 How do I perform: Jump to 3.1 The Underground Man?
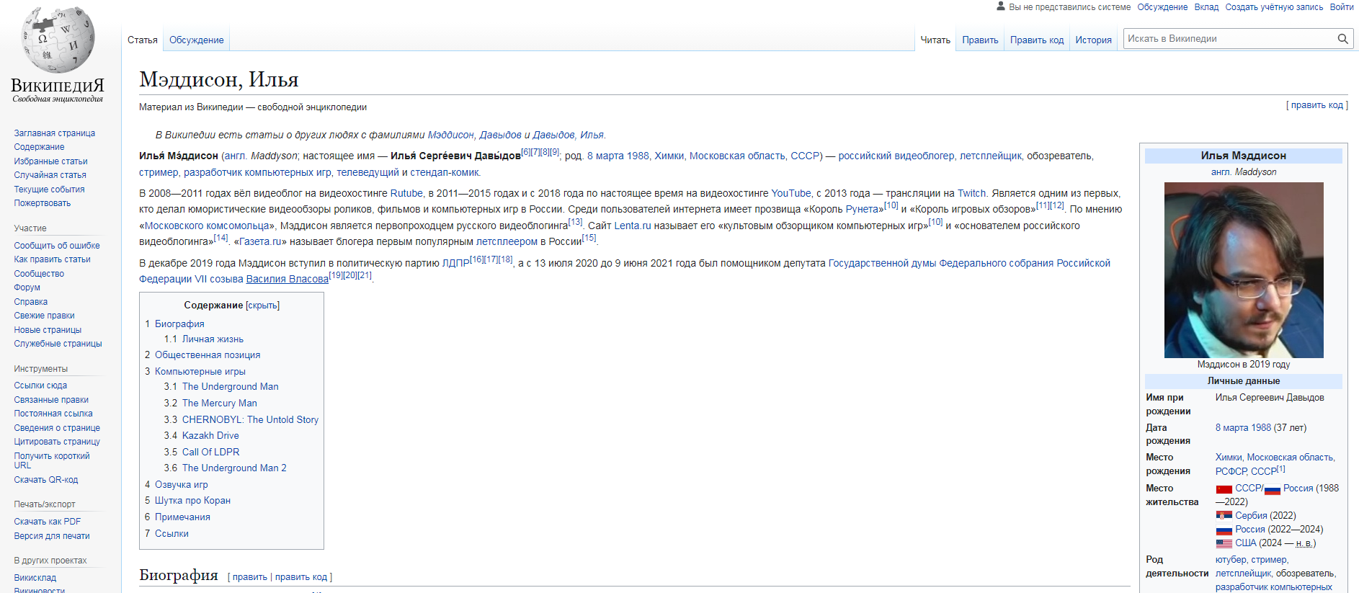pyautogui.click(x=230, y=387)
